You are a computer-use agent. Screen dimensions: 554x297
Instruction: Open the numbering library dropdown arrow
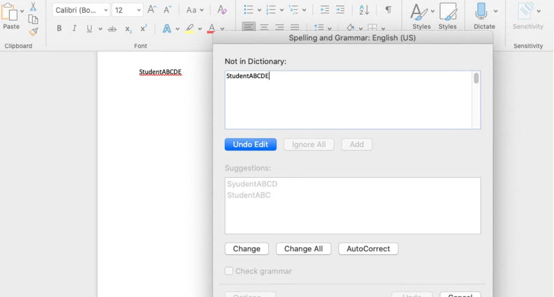tap(282, 10)
